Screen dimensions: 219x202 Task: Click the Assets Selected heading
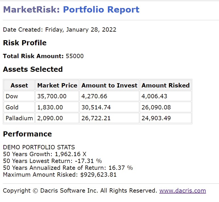[x=33, y=69]
